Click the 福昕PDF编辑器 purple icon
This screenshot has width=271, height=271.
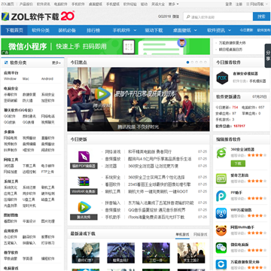[x=84, y=157]
